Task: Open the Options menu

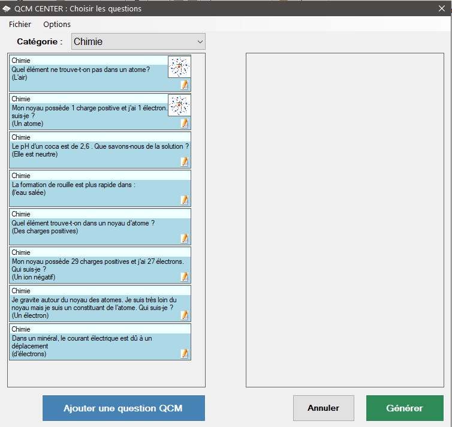Action: click(x=57, y=24)
